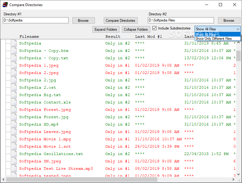
Task: Click the file icon beside Softpedia Movie 1.mpg
Action: click(14, 139)
